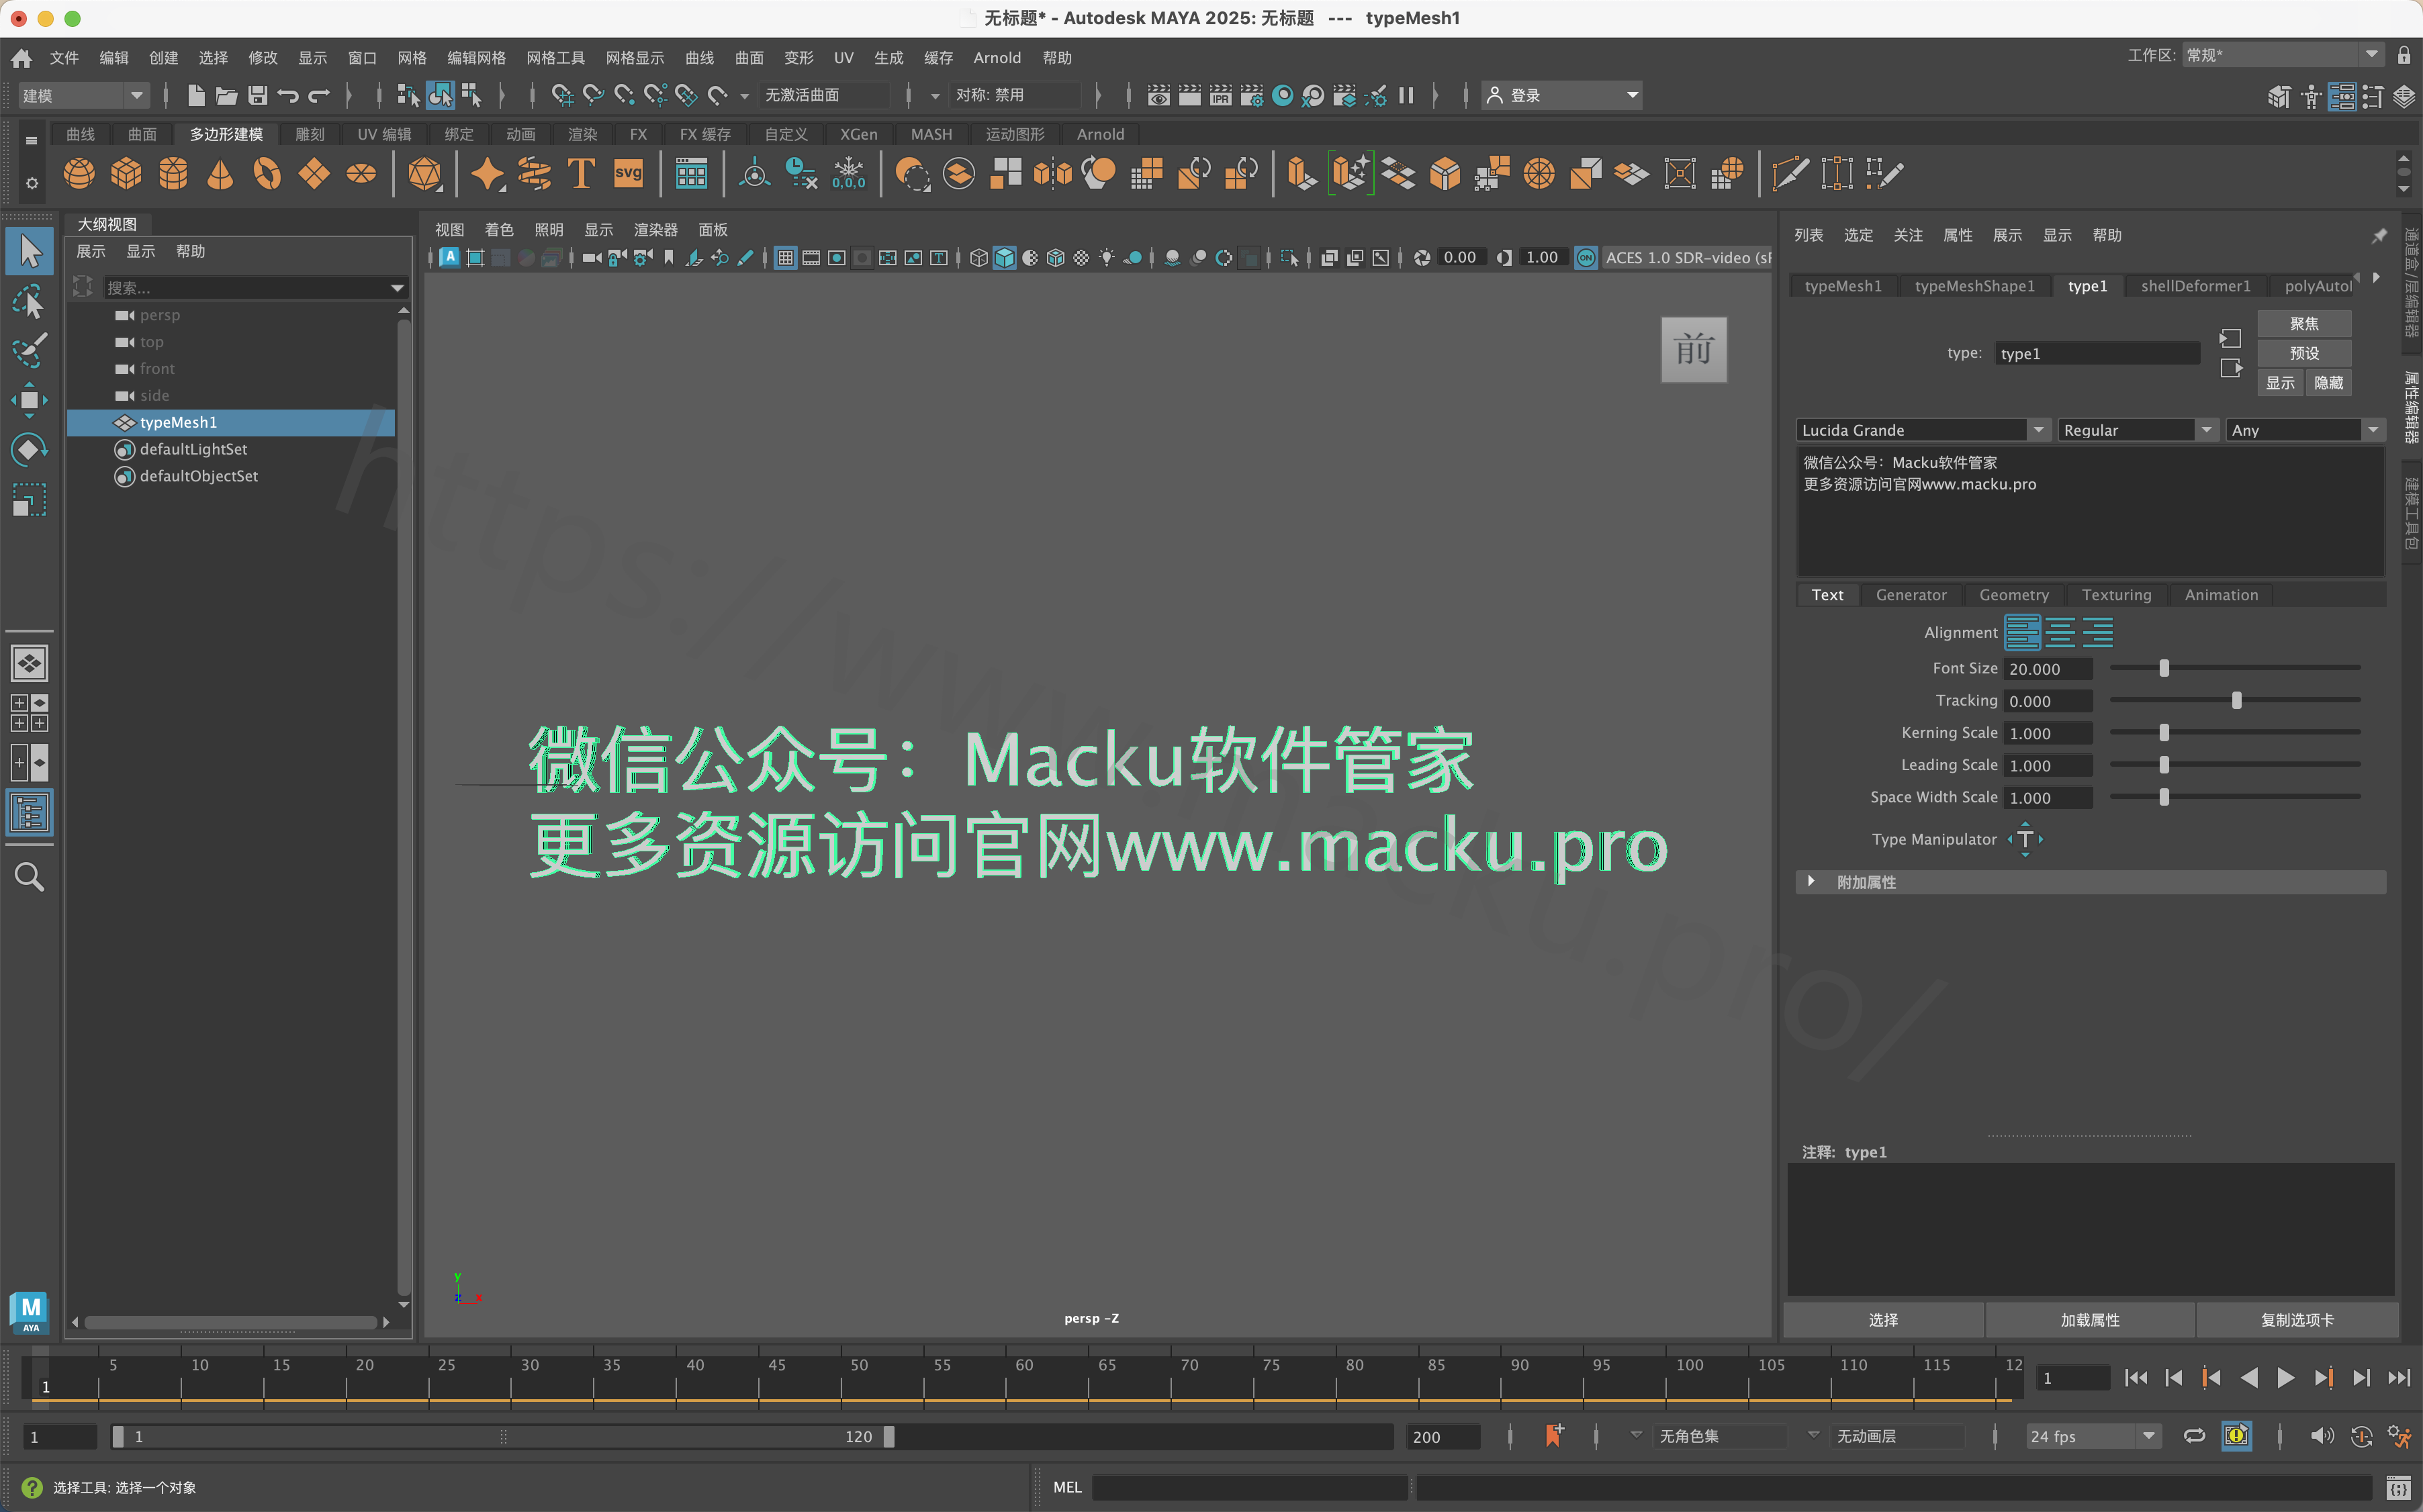Toggle the outliner layout button

[x=29, y=813]
